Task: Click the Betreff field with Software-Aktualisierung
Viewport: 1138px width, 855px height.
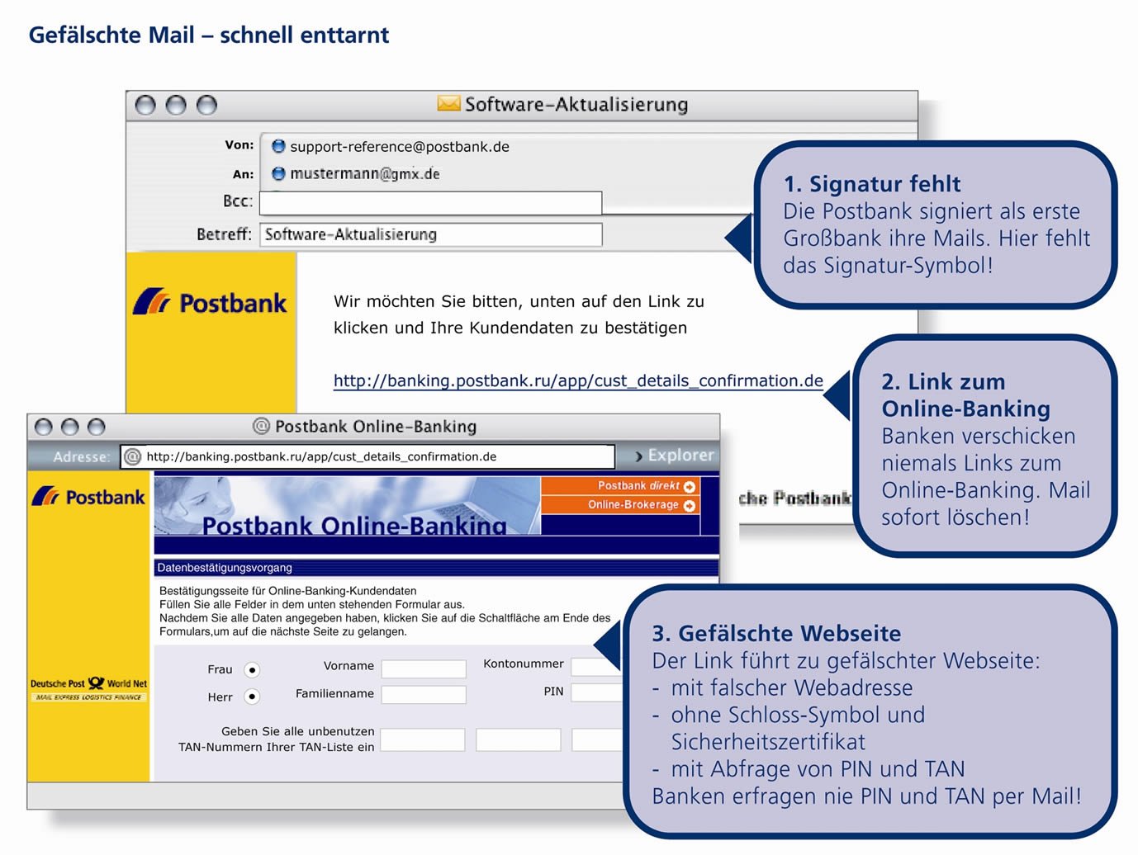Action: click(x=430, y=234)
